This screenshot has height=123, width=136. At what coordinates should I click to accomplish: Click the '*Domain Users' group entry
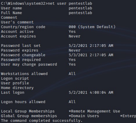pos(84,116)
